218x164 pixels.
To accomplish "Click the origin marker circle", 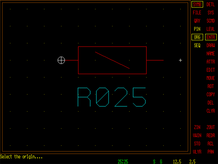I will point(61,60).
